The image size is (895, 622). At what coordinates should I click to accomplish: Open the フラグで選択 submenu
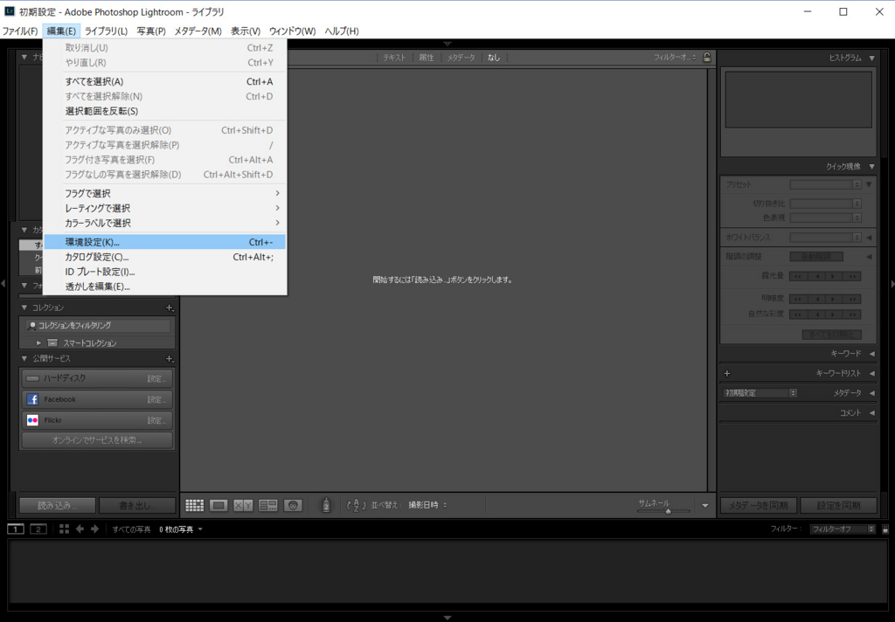point(164,193)
